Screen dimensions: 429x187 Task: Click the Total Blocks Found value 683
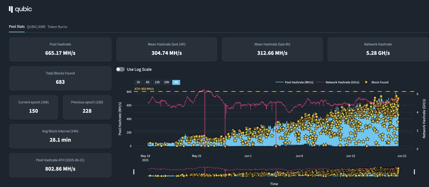click(60, 82)
